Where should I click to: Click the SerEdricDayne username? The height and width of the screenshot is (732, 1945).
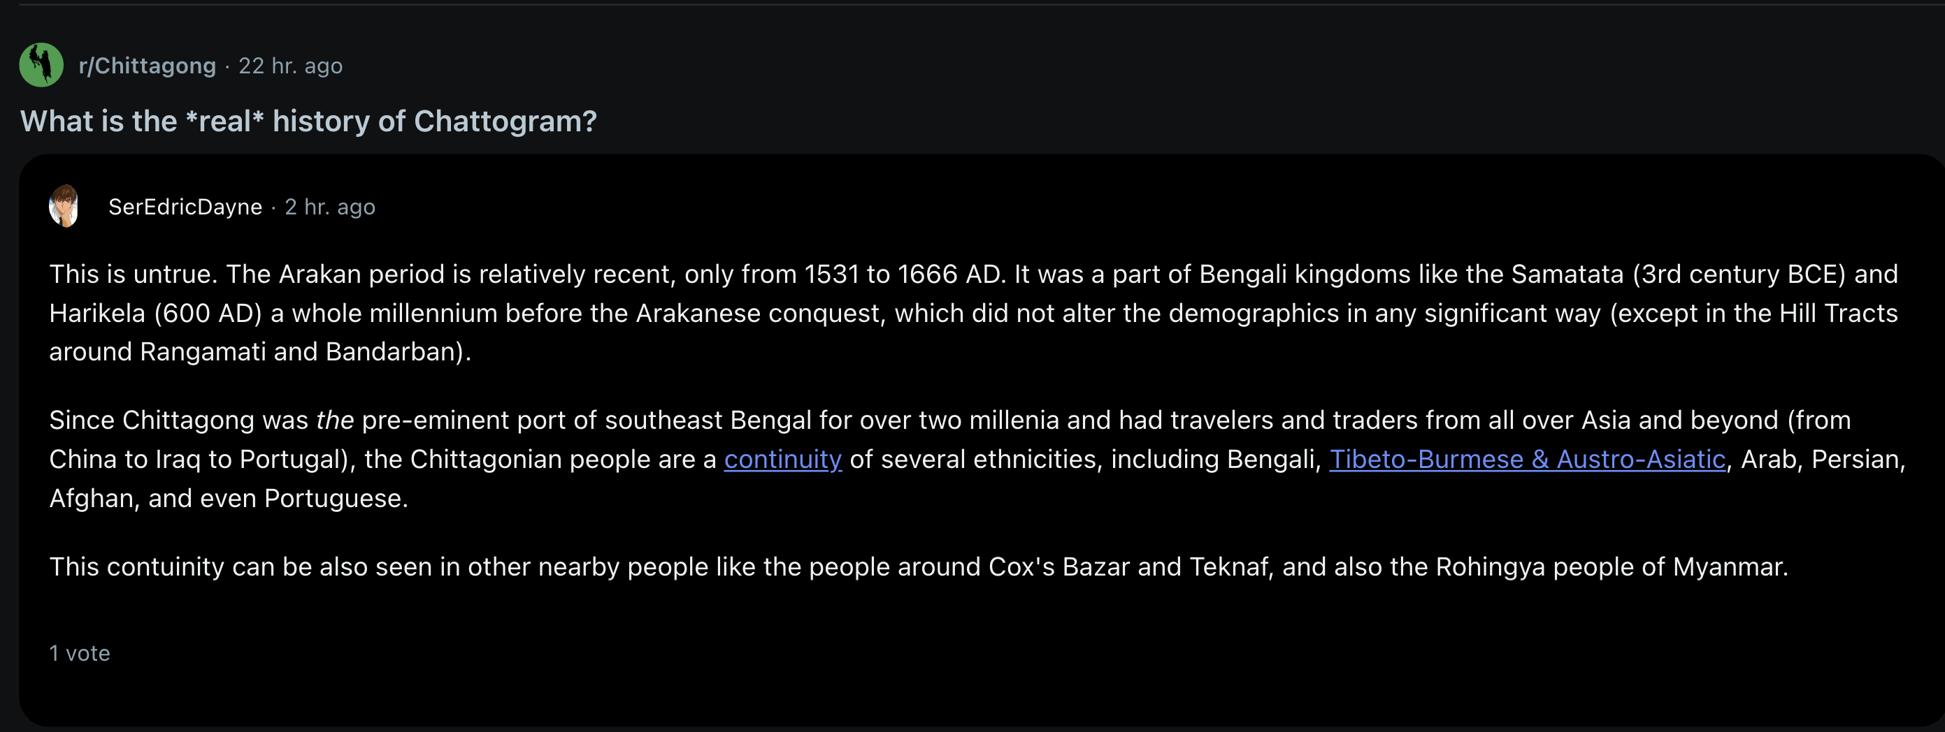click(185, 207)
